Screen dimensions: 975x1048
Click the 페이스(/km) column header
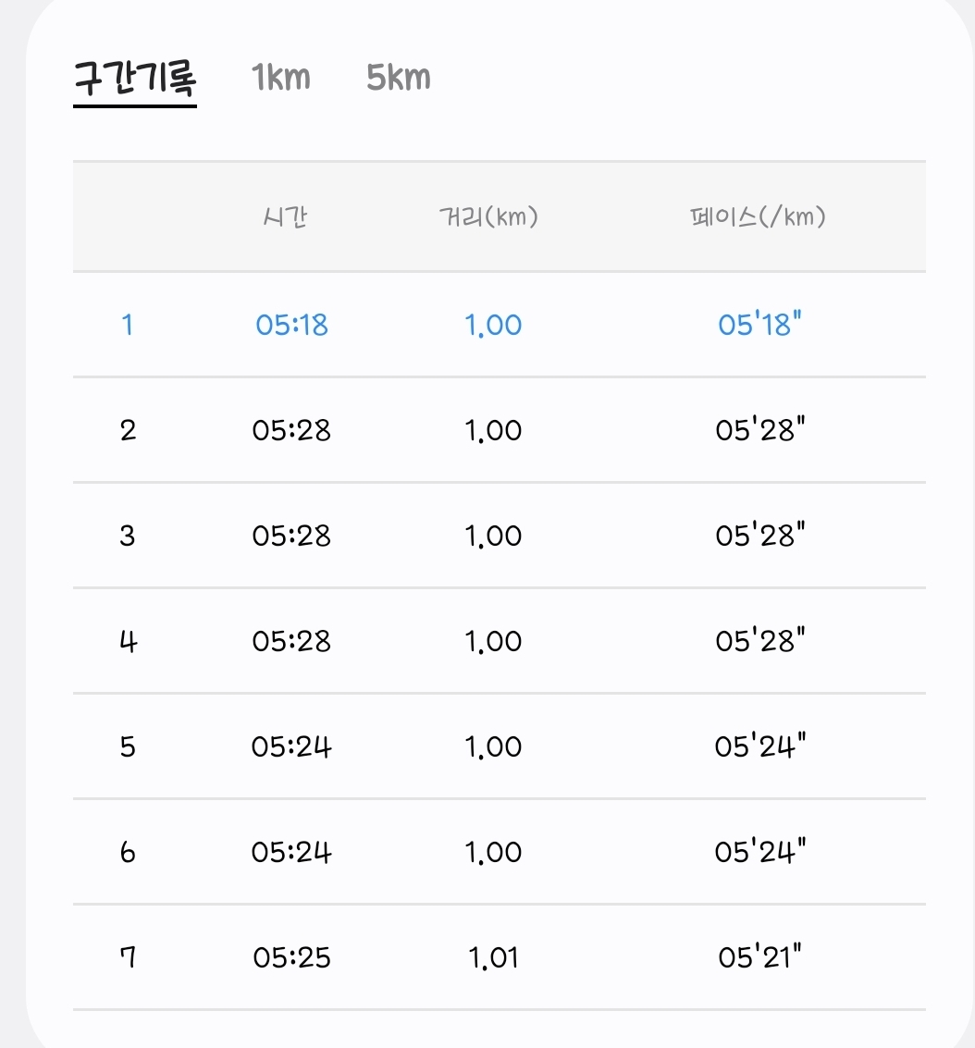758,217
